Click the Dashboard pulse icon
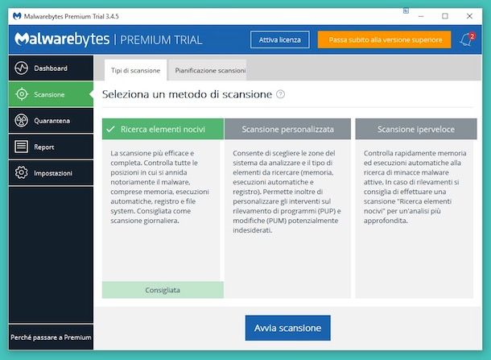The image size is (491, 360). (21, 68)
